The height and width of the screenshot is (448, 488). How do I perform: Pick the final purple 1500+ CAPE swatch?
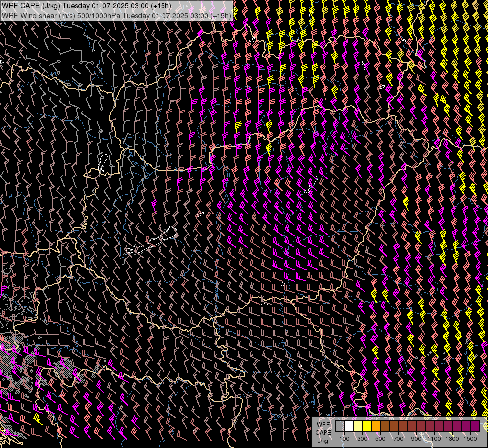coord(475,426)
